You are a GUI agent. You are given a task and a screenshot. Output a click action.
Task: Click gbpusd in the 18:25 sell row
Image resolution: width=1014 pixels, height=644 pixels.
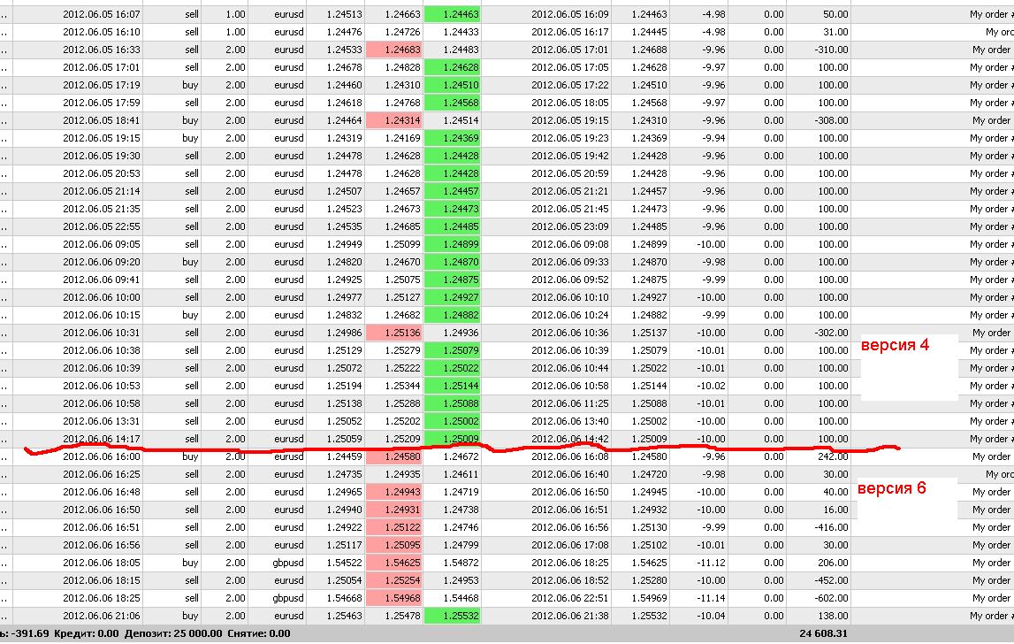[x=288, y=598]
